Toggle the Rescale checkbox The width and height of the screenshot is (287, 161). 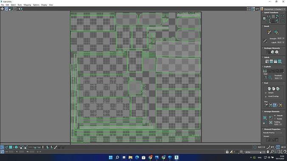coord(275,116)
